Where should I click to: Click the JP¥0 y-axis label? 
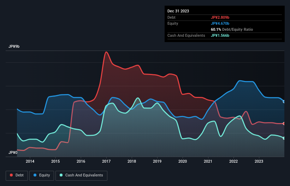13,152
